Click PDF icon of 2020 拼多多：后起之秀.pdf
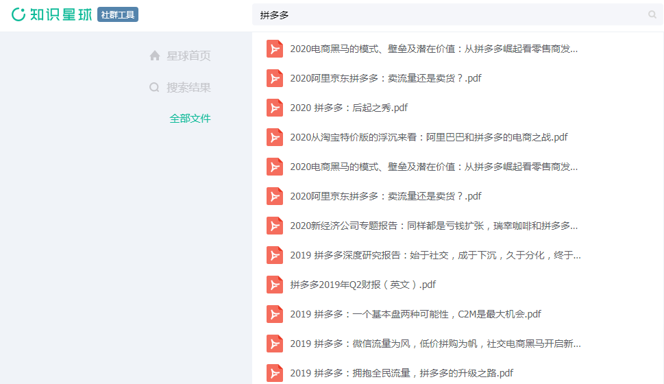This screenshot has width=664, height=384. (274, 108)
